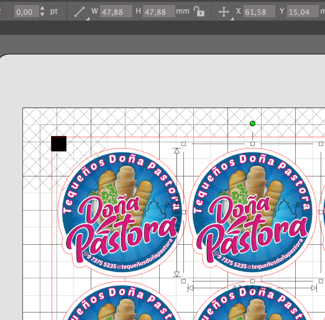Viewport: 325px width, 320px height.
Task: Click the left-middle resize handle of the selection
Action: tap(183, 213)
